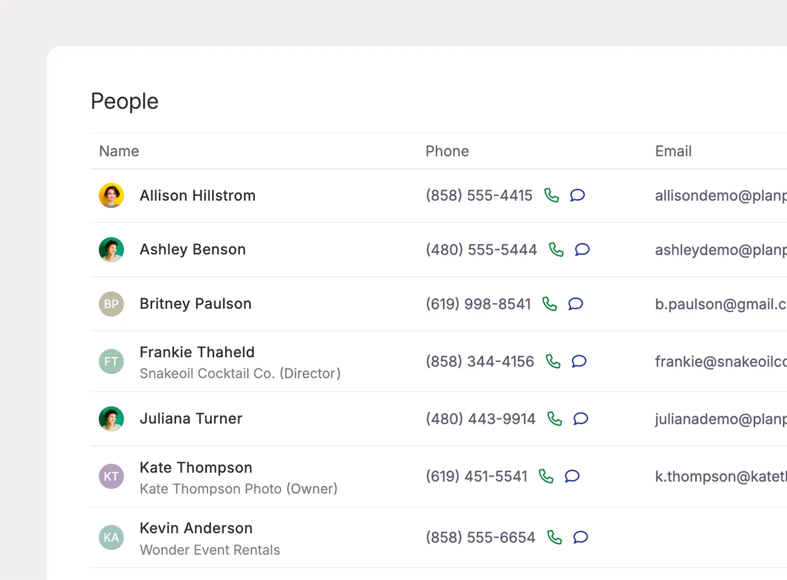
Task: Call Kate Thompson via the phone icon
Action: click(546, 476)
